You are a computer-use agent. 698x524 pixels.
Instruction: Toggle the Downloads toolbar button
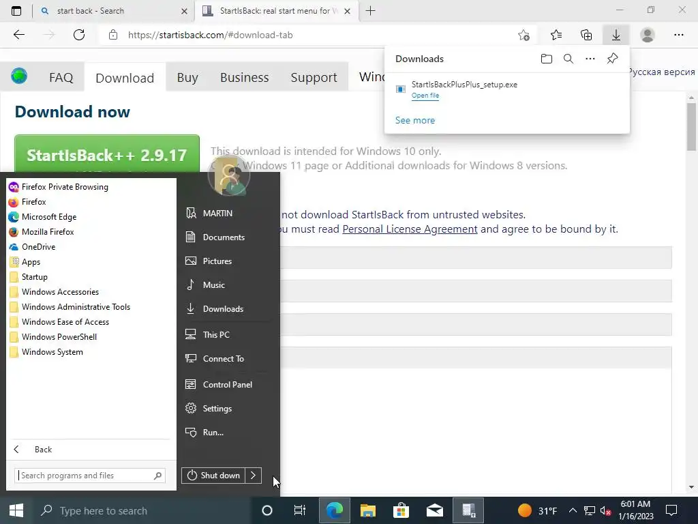coord(616,35)
